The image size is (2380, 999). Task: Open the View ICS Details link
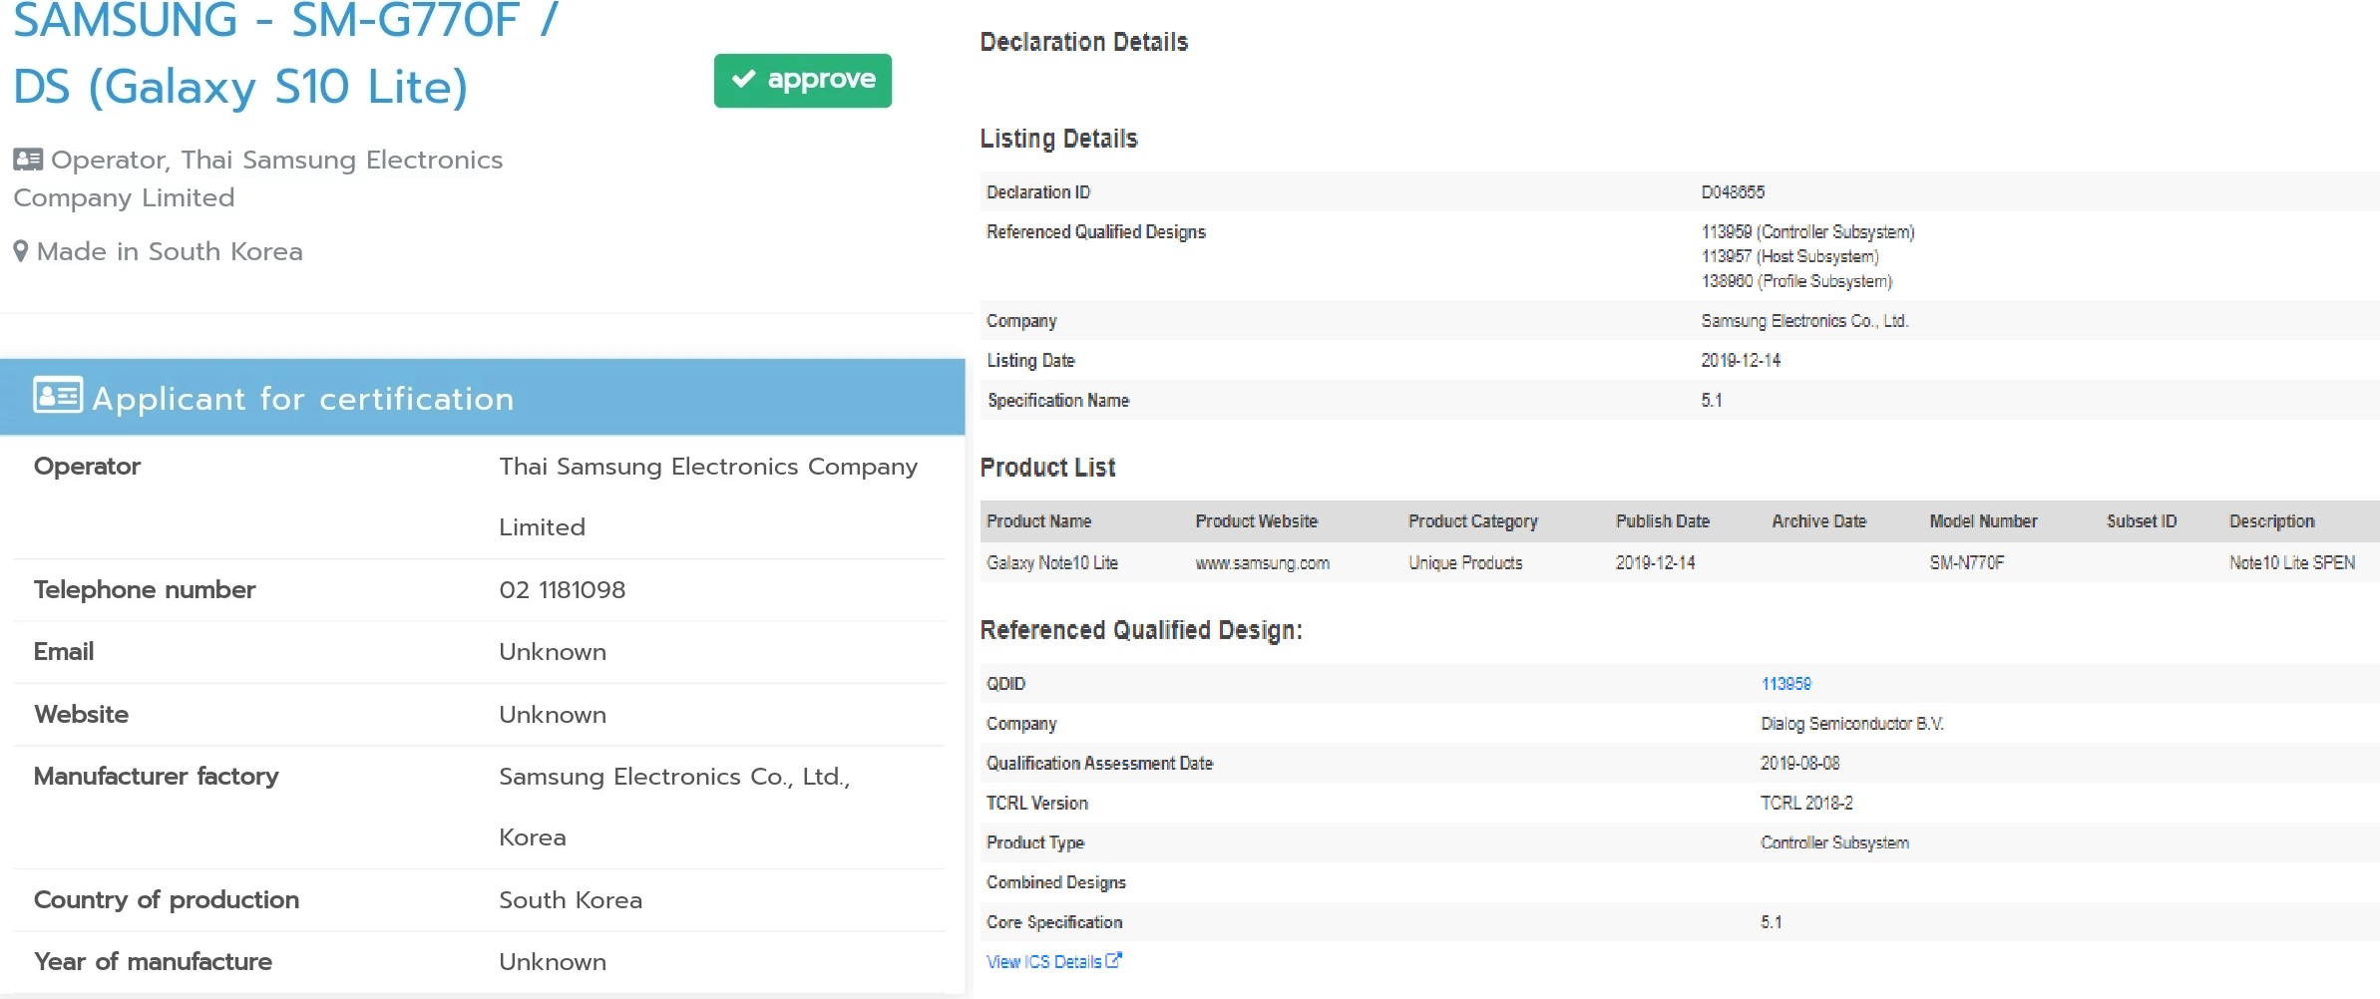pyautogui.click(x=1043, y=962)
